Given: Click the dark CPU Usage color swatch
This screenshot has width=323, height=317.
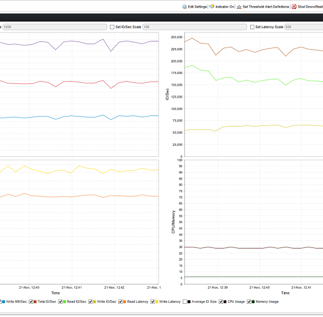Looking at the screenshot, I should click(x=225, y=302).
